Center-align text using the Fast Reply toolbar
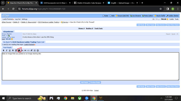This screenshot has height=101, width=181. (16, 50)
